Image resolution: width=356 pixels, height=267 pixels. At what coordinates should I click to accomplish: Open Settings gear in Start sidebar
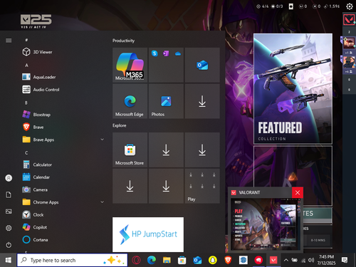coord(9,228)
